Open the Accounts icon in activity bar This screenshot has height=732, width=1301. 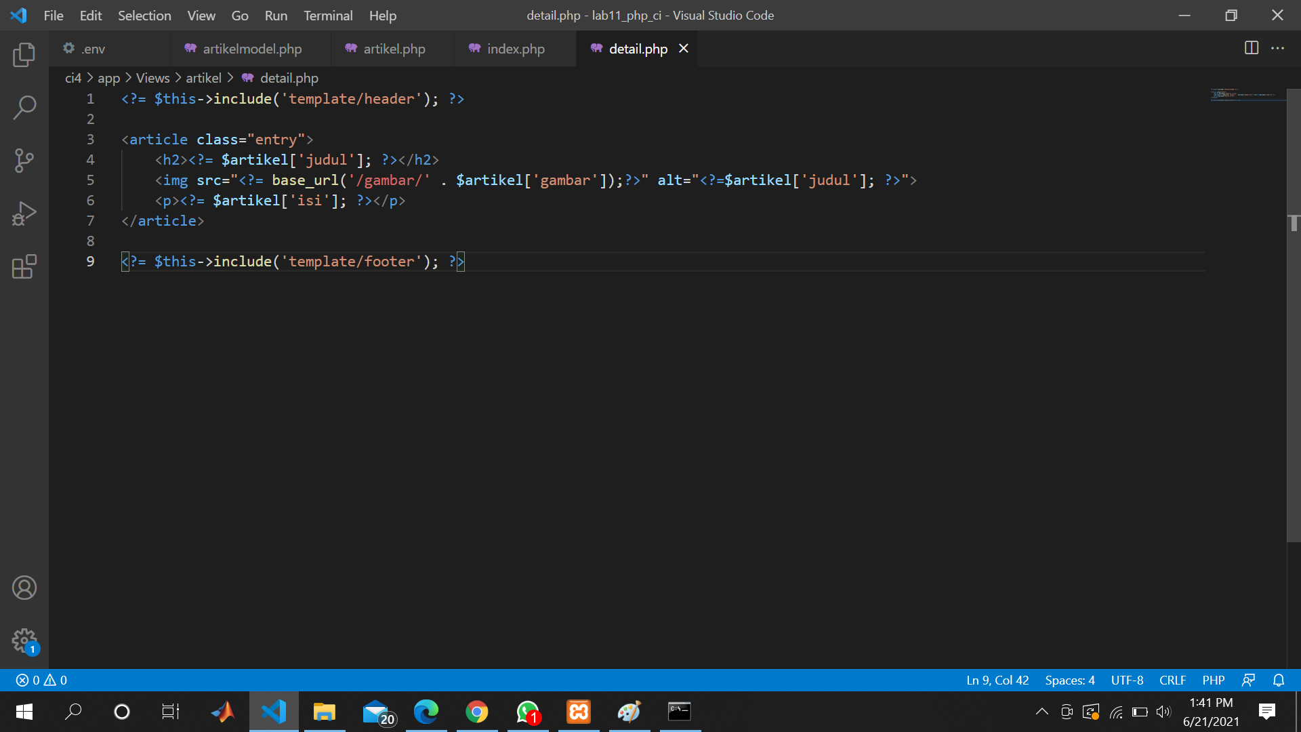coord(24,587)
